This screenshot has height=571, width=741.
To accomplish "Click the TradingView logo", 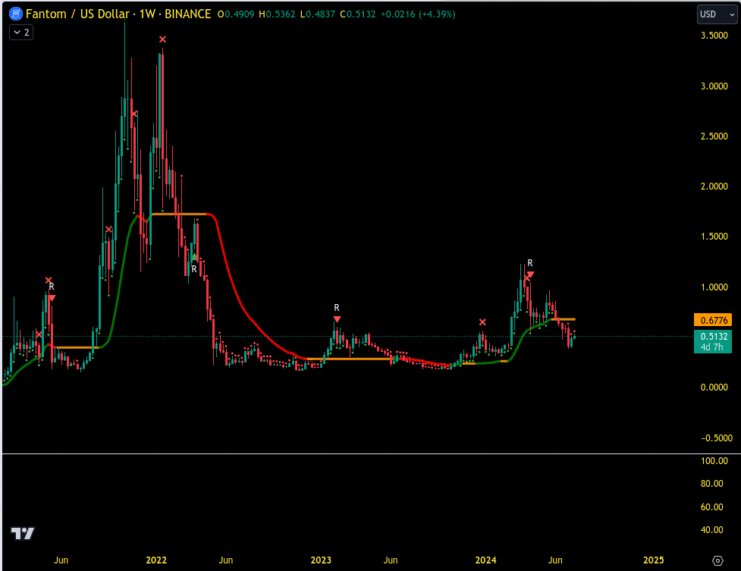I will coord(23,533).
